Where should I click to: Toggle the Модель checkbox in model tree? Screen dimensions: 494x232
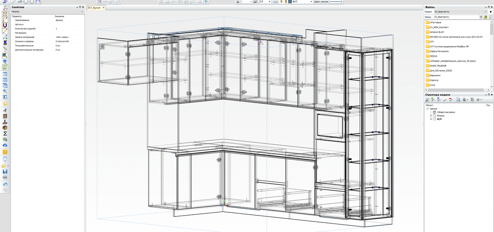click(435, 116)
